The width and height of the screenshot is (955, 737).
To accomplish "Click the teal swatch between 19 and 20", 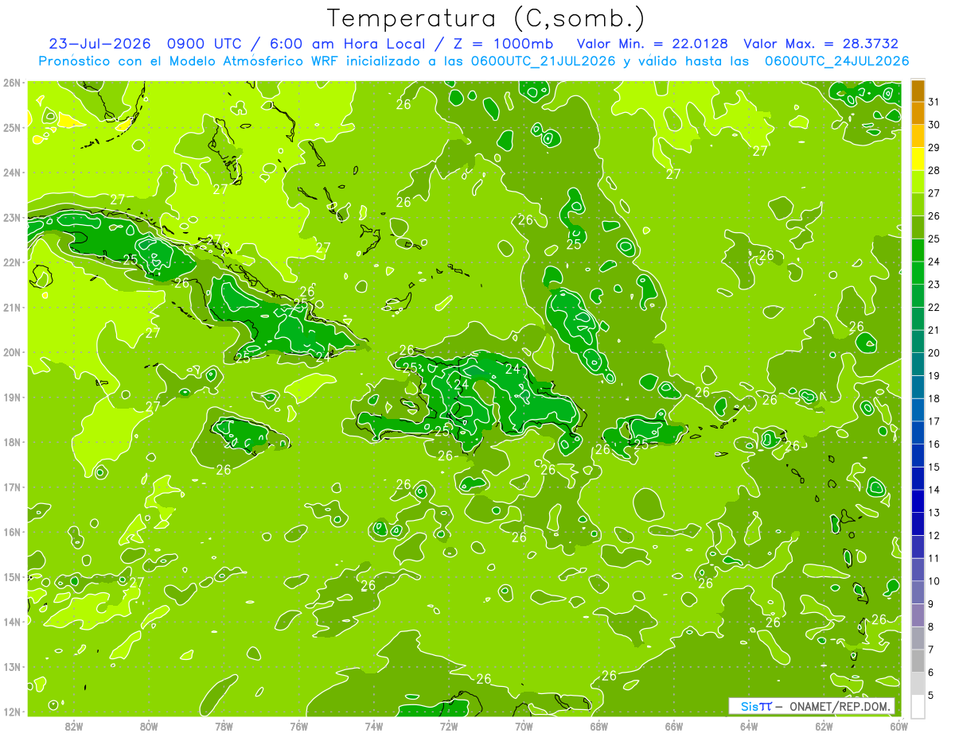I will click(x=918, y=365).
